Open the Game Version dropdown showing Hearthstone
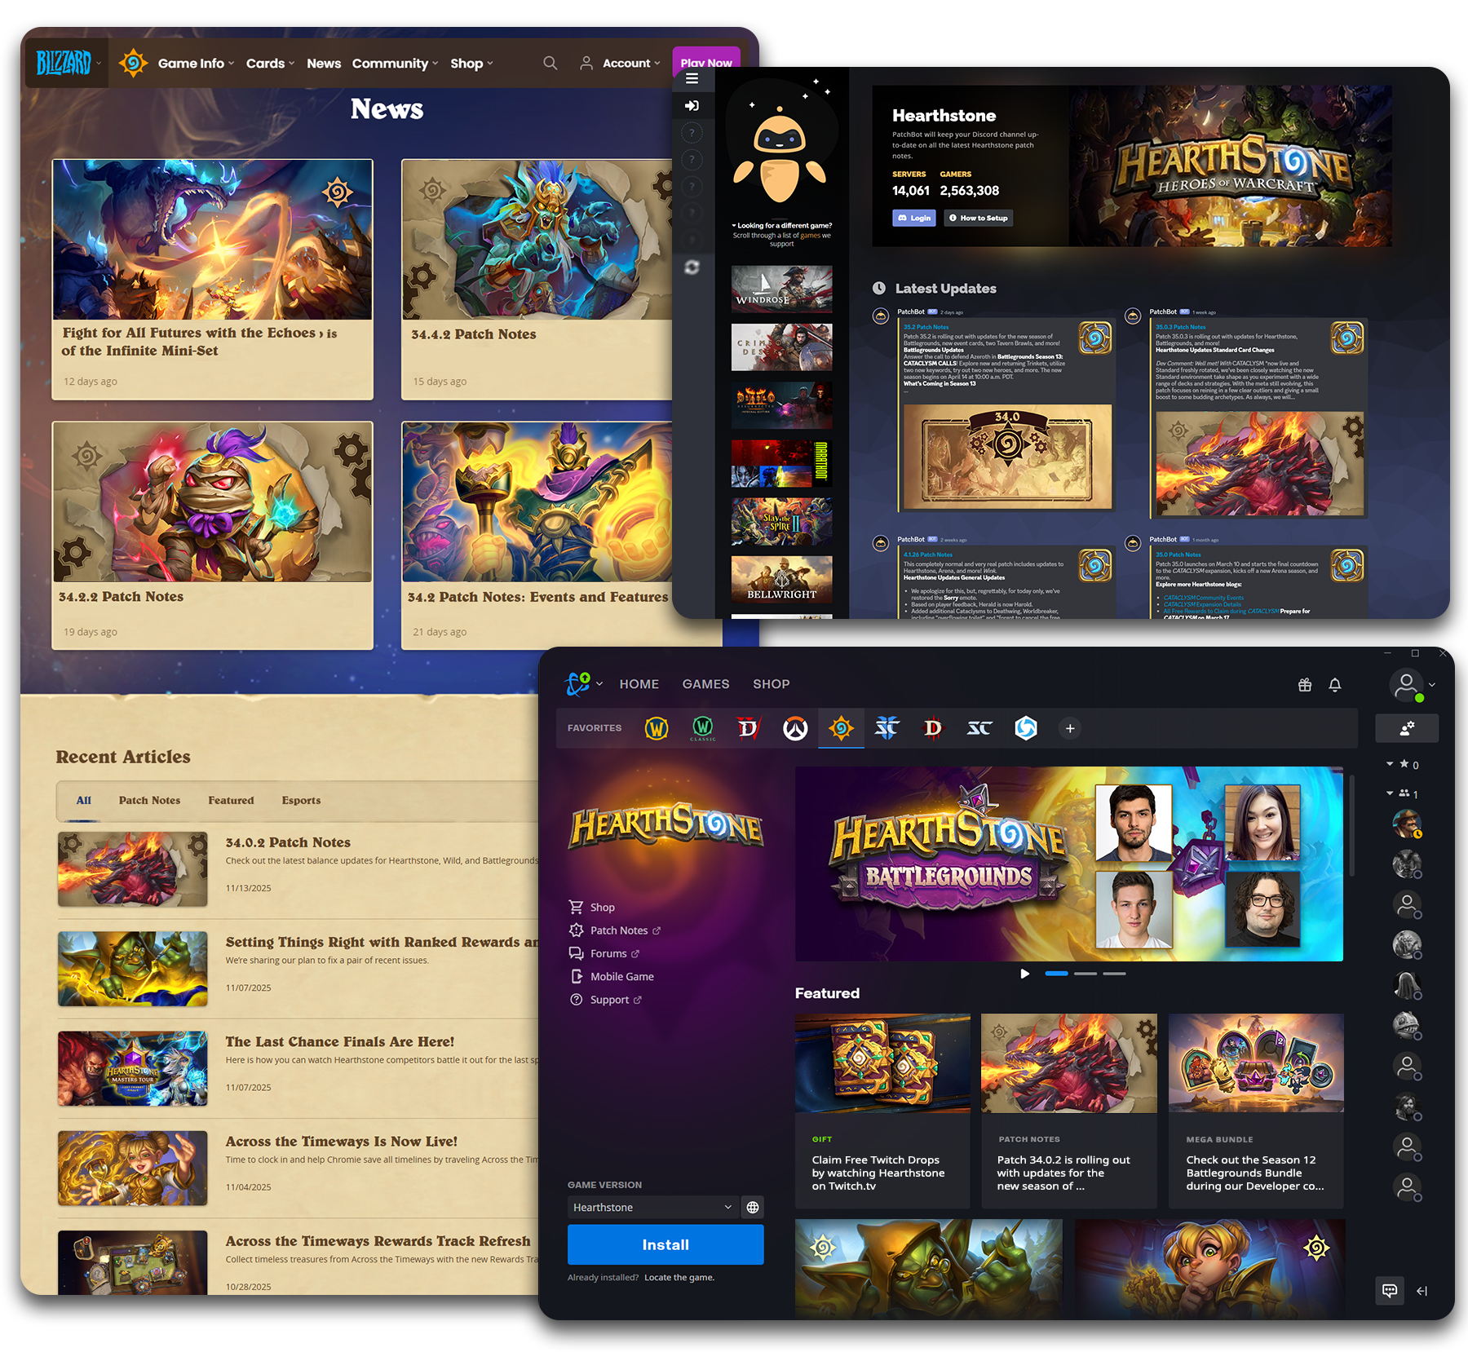Screen dimensions: 1468x1352 652,1207
